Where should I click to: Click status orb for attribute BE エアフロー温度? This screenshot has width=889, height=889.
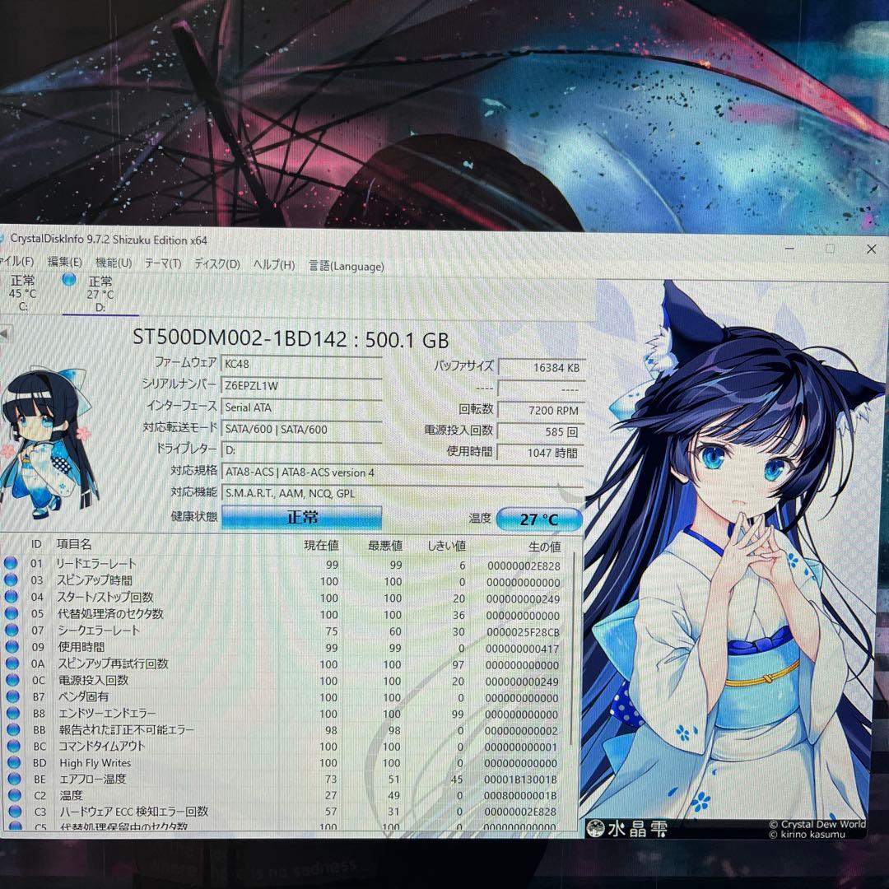pos(14,779)
